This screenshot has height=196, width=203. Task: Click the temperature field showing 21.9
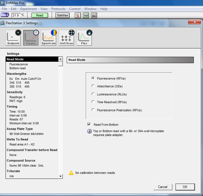(x=16, y=15)
